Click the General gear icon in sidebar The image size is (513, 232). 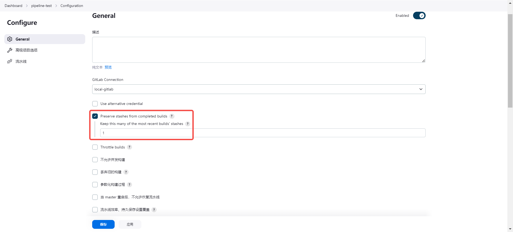click(10, 39)
